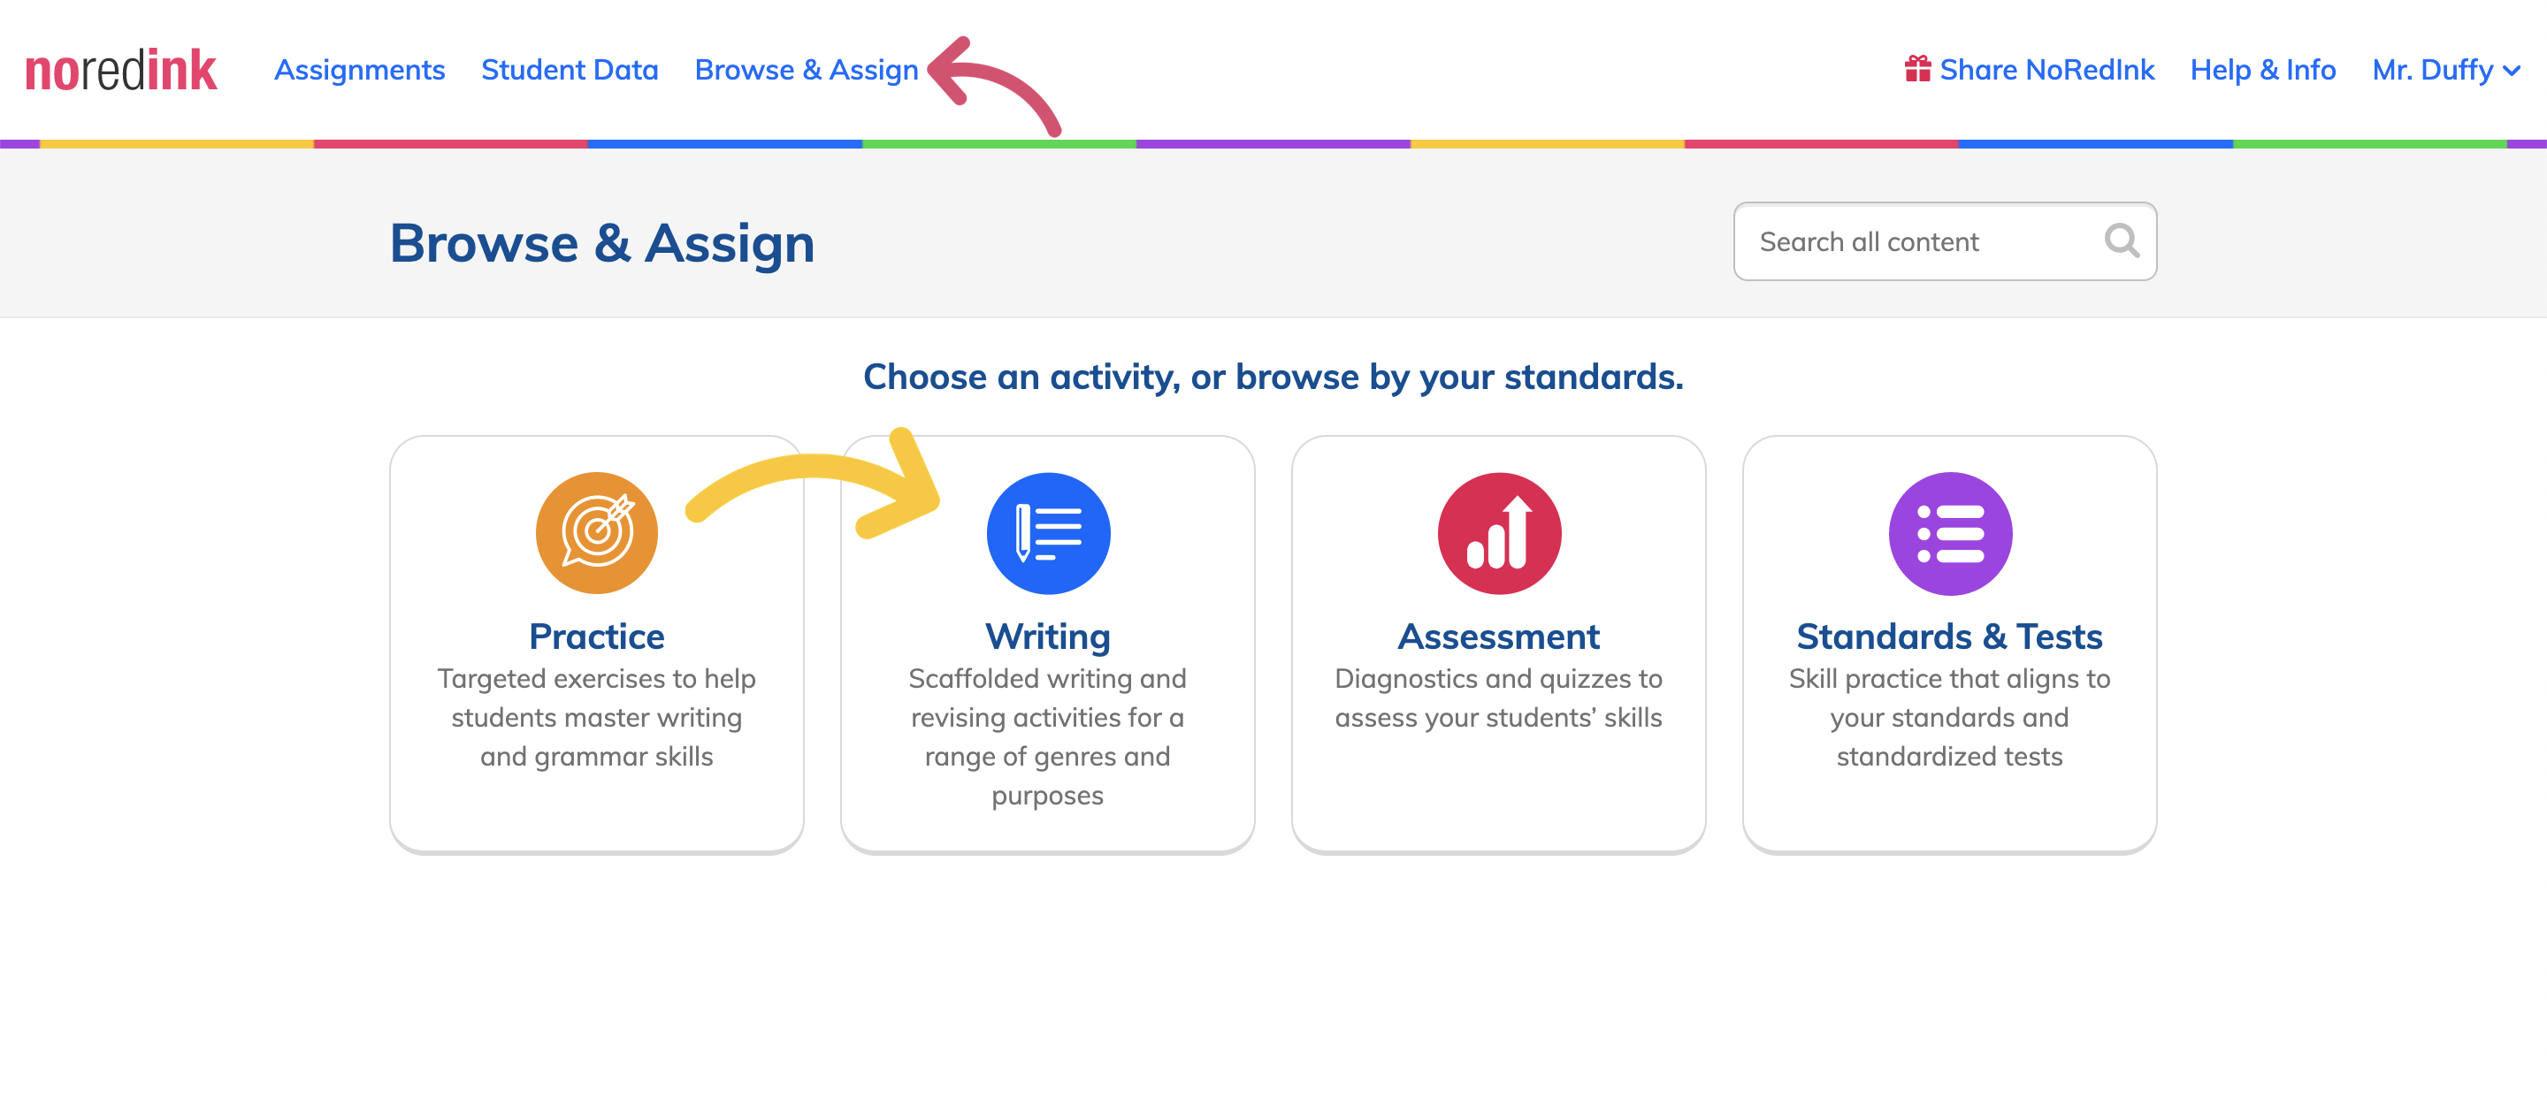Open the Practice card title
The image size is (2547, 1098).
pyautogui.click(x=596, y=637)
